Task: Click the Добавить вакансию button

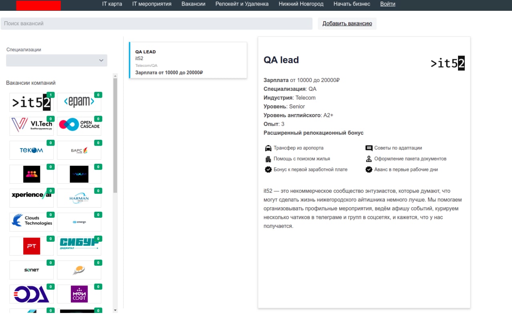Action: (x=347, y=24)
